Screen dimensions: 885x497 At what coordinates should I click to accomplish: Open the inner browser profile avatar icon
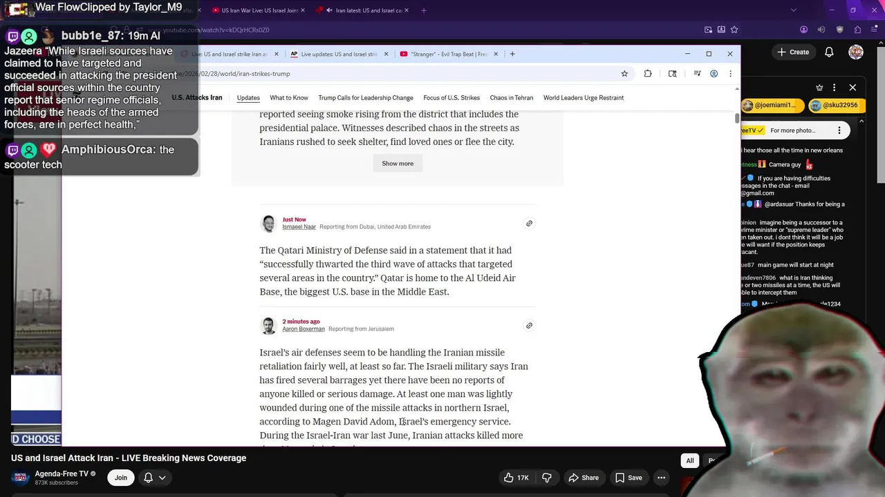(714, 74)
